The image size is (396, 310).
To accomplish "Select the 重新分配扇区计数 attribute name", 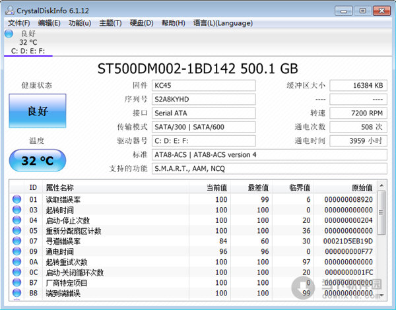I will [73, 231].
